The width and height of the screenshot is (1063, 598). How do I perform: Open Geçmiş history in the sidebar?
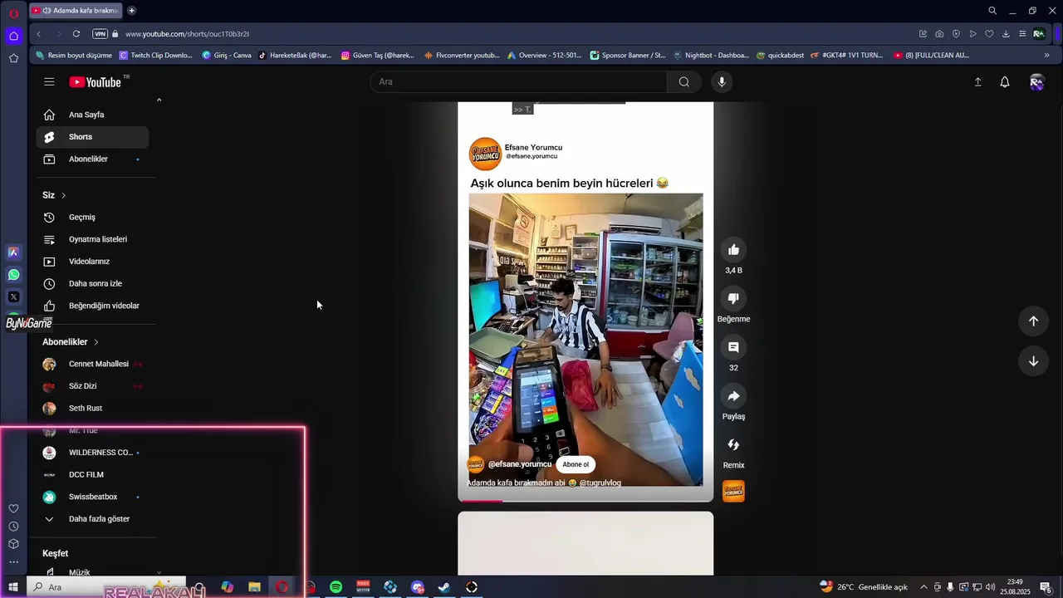point(92,217)
